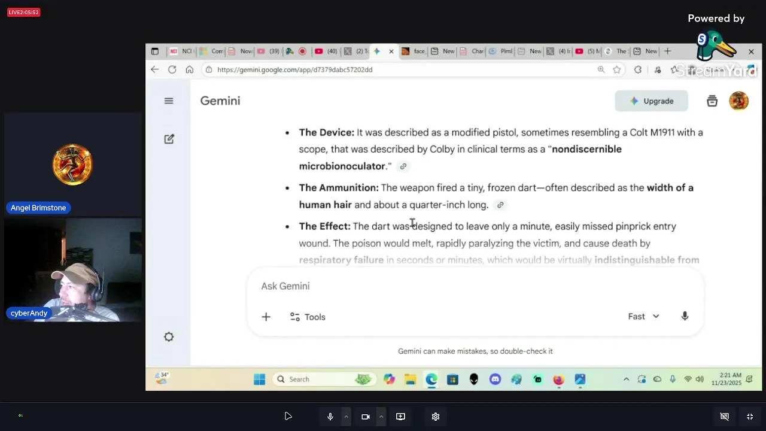Open the clock showing 2:21 AM
This screenshot has width=766, height=431.
point(726,380)
